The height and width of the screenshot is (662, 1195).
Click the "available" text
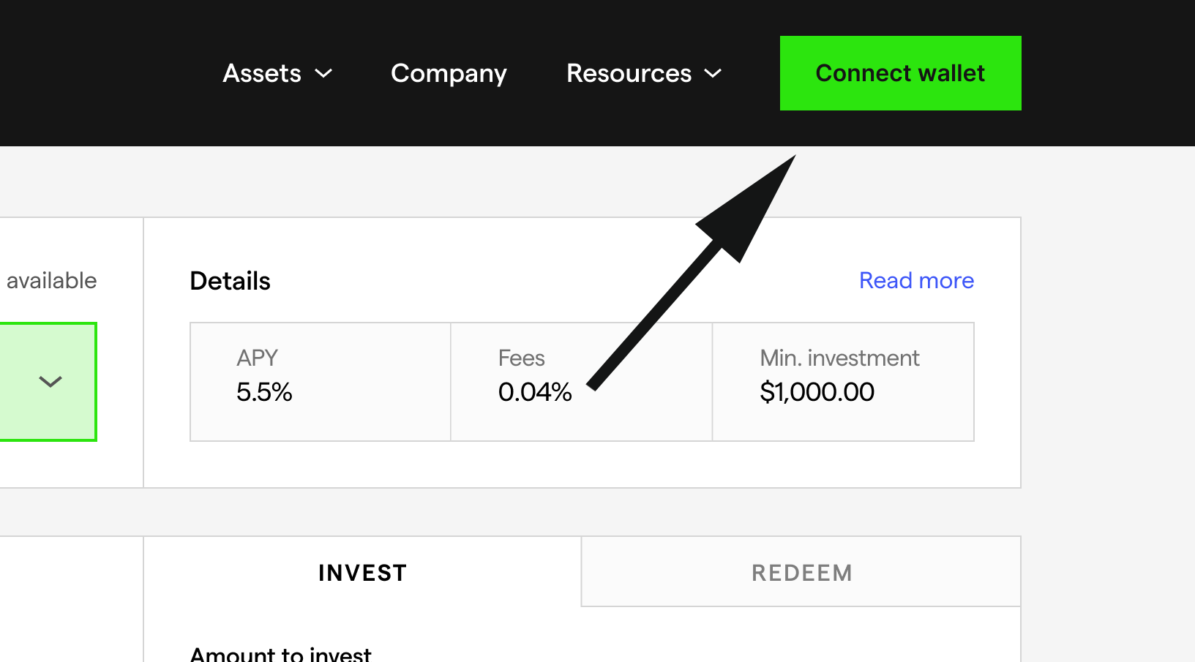pos(51,281)
